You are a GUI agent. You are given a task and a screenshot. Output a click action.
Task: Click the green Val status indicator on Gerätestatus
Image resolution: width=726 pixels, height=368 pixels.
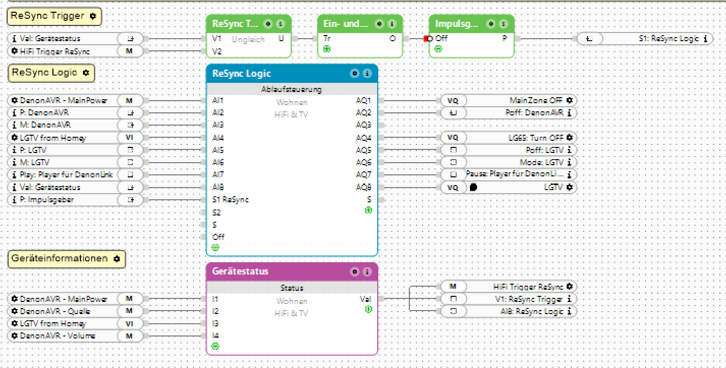(368, 309)
